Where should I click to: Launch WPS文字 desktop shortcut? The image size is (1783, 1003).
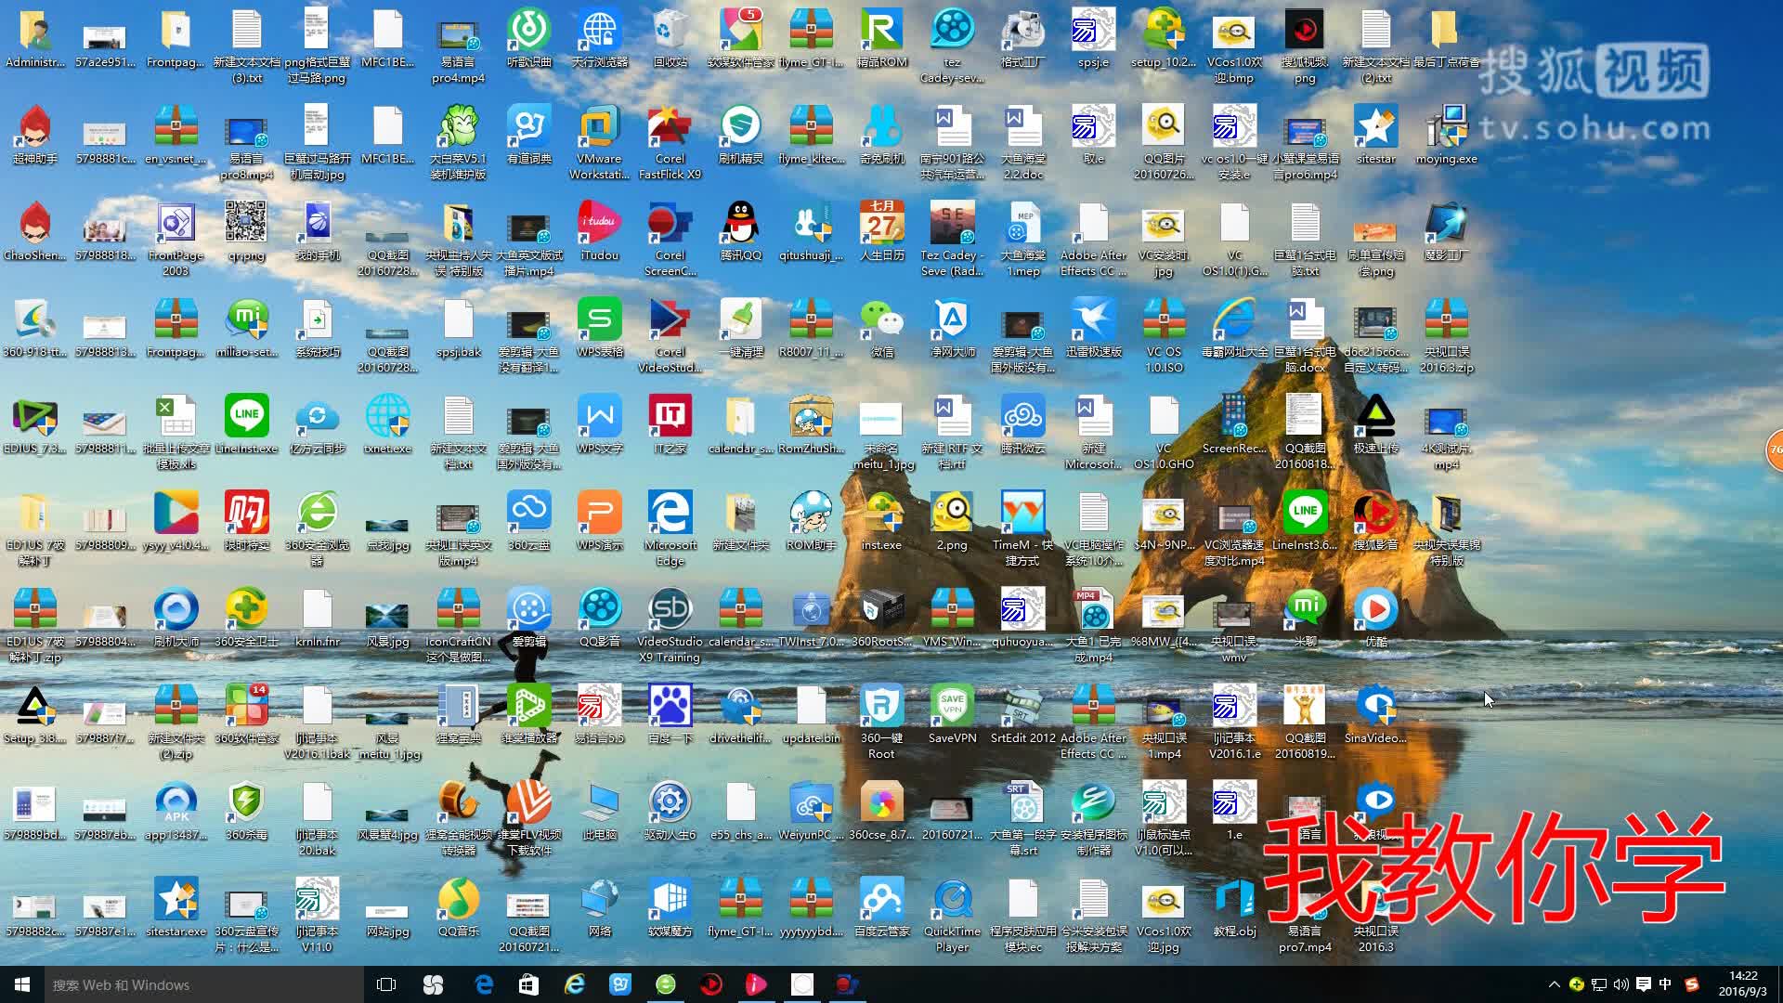599,424
